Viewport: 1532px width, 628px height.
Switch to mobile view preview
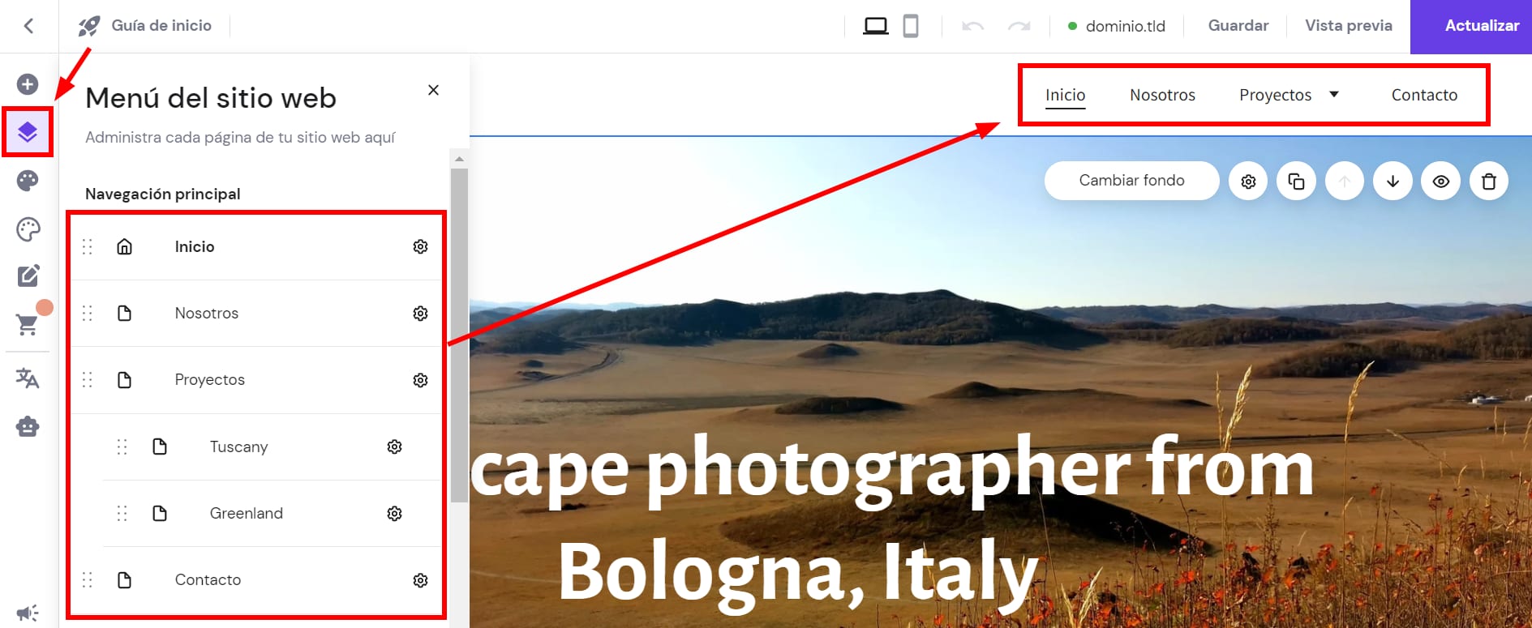(x=911, y=26)
